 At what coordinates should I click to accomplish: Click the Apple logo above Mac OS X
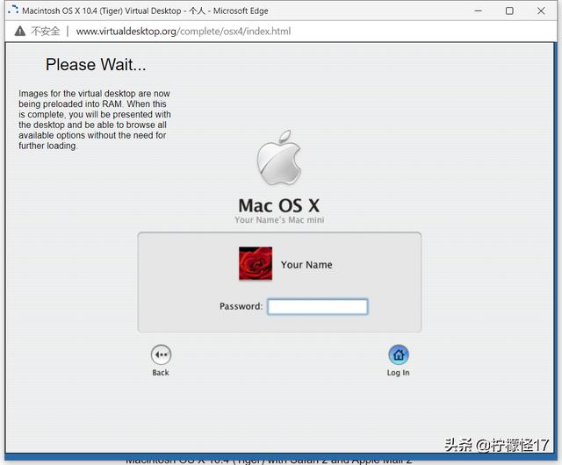279,158
